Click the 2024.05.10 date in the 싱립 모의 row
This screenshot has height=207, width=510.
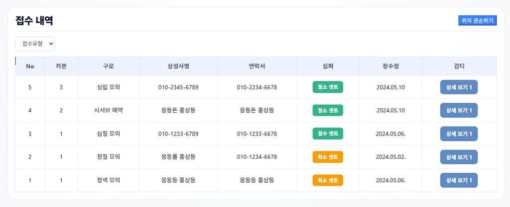coord(390,87)
